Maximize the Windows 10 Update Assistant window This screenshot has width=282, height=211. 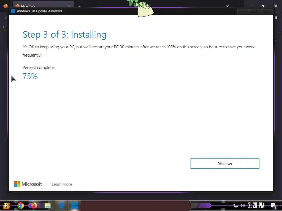(255, 12)
